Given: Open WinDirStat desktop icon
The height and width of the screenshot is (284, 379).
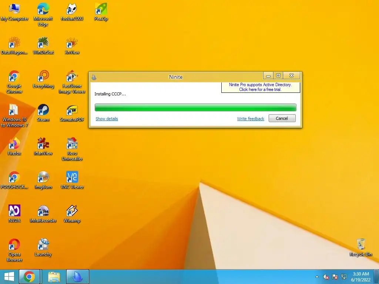Looking at the screenshot, I should point(43,45).
